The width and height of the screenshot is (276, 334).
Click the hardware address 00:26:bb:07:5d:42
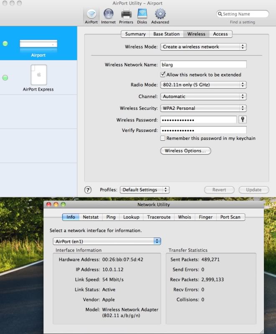click(123, 259)
